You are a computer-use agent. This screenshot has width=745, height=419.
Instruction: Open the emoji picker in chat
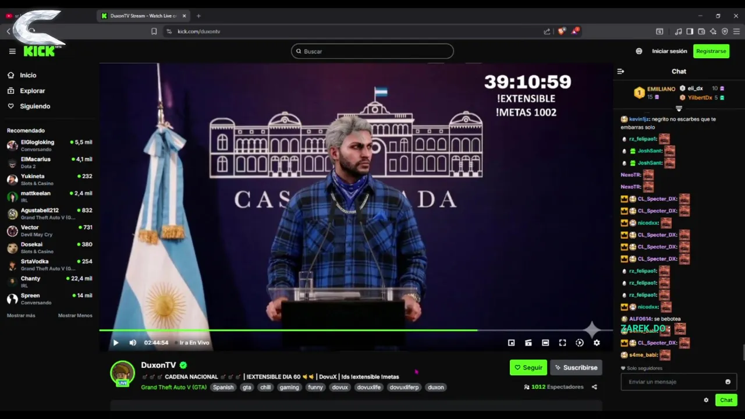[728, 382]
